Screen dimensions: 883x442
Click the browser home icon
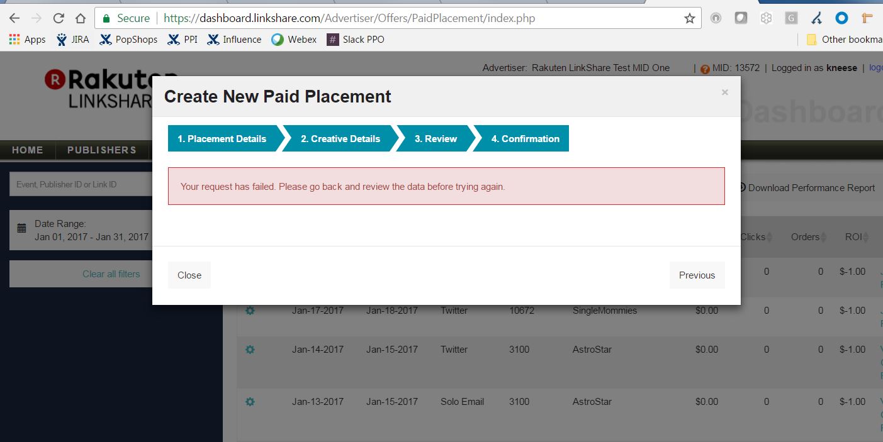coord(80,18)
